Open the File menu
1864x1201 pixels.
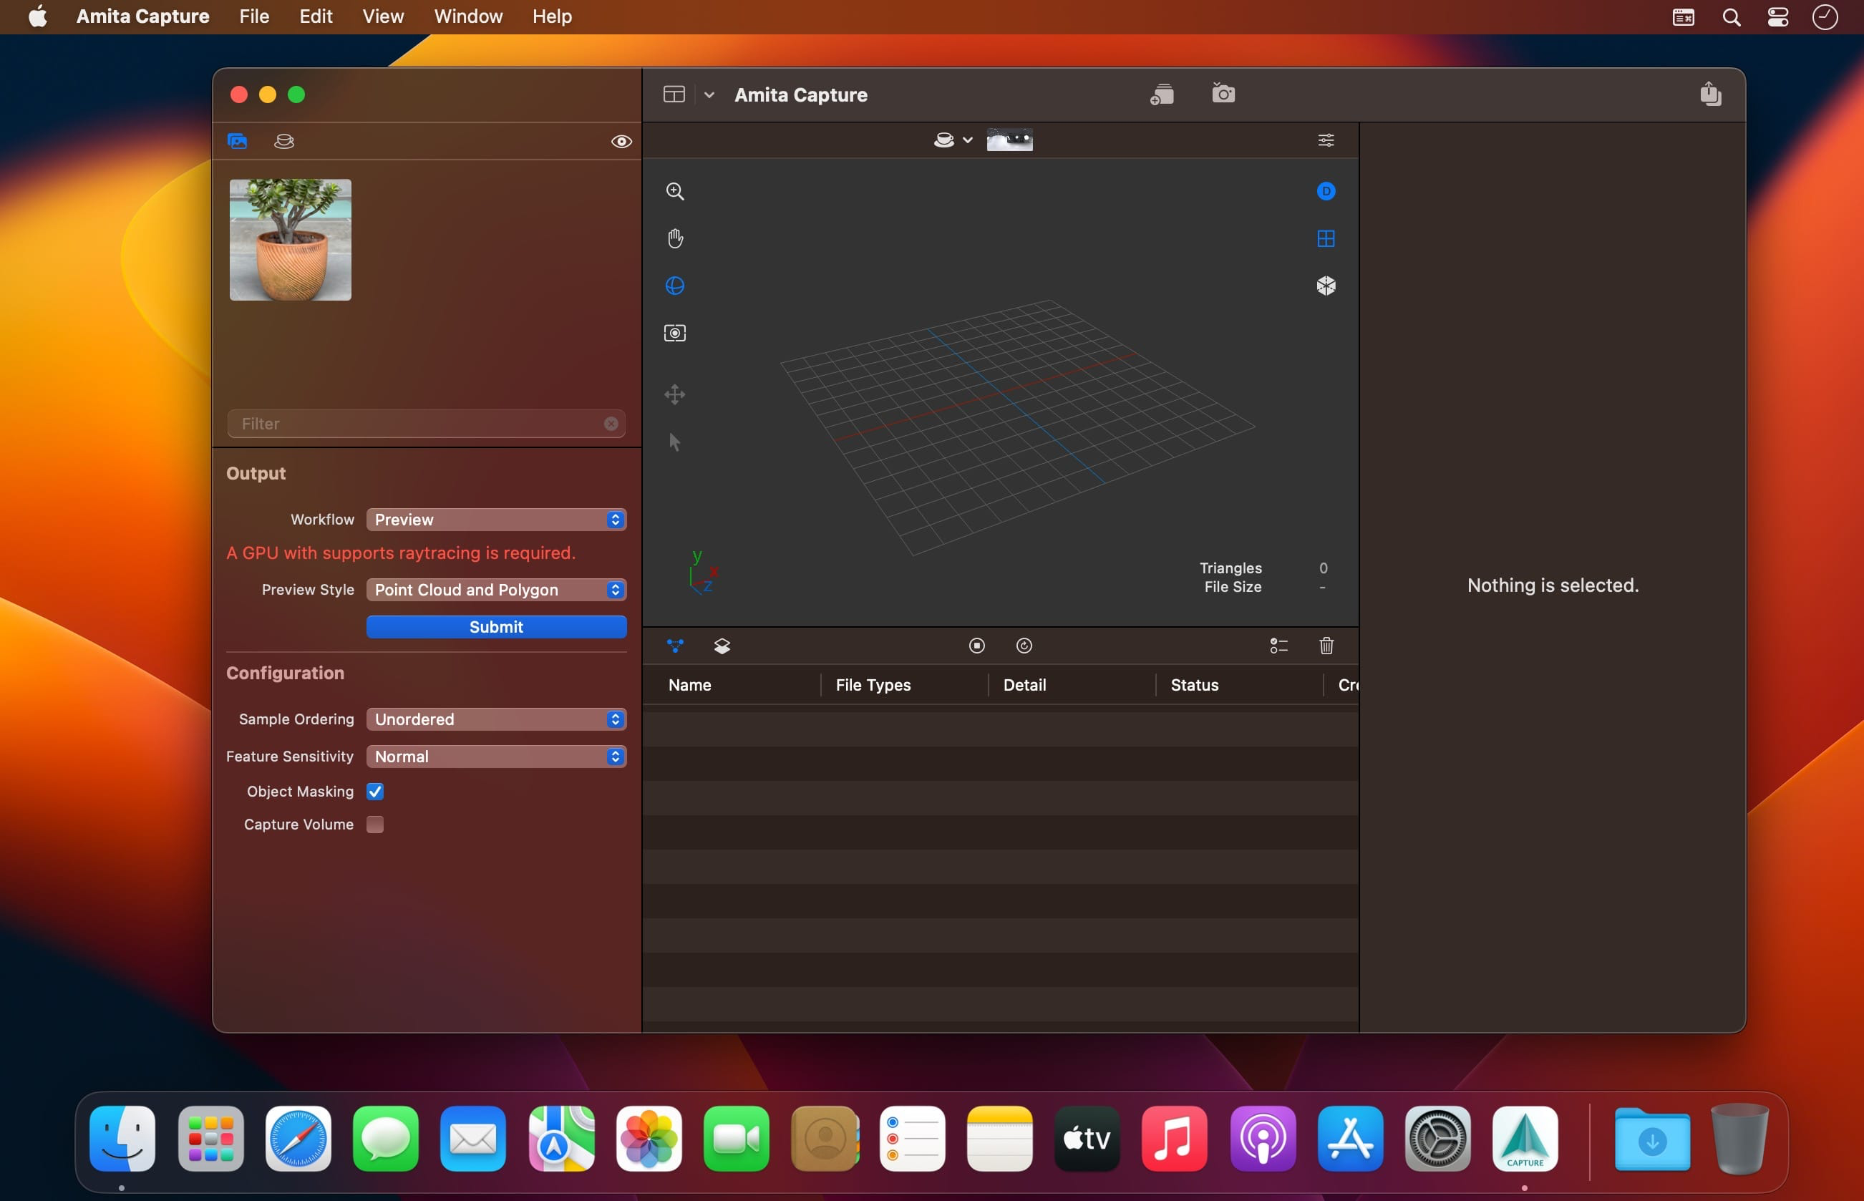(253, 15)
